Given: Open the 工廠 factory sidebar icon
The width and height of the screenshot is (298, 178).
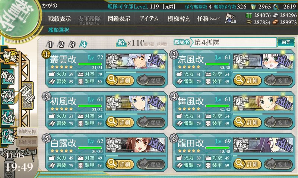Looking at the screenshot, I should point(8,136).
